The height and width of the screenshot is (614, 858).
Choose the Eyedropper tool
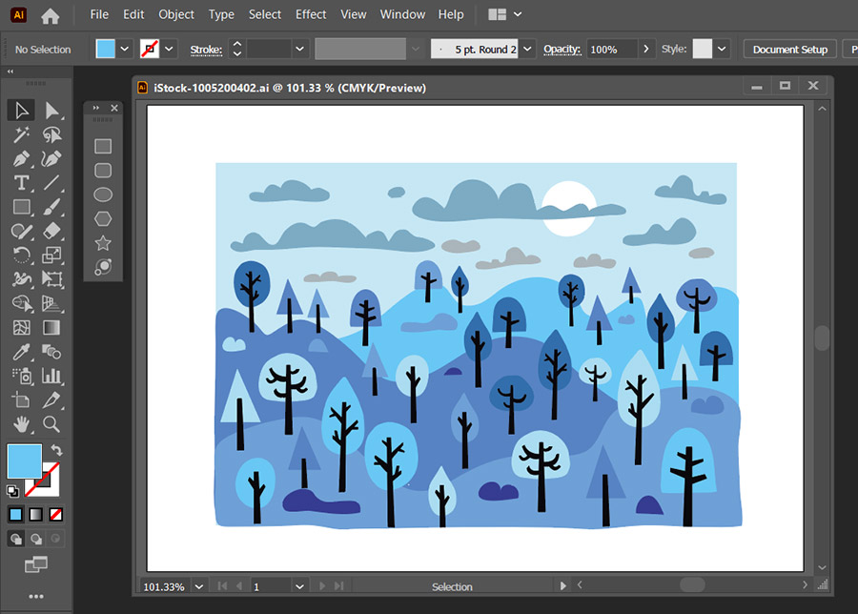click(21, 352)
